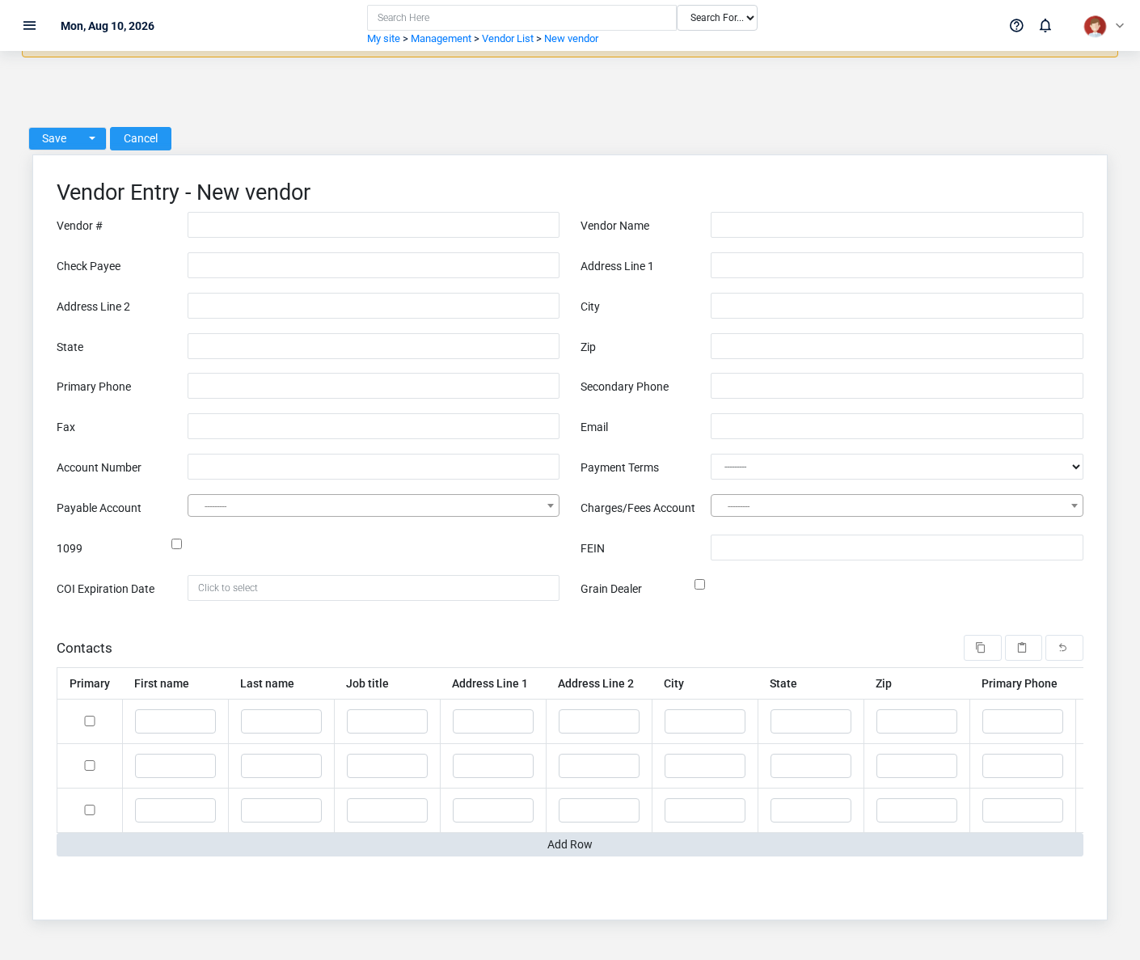
Task: Click the Save button
Action: (54, 138)
